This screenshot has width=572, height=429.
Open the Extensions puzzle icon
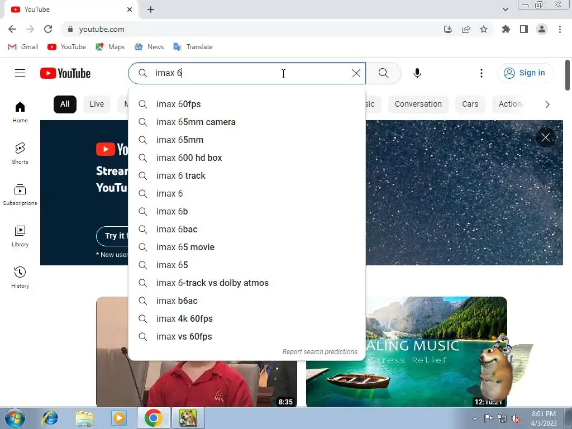[x=506, y=29]
